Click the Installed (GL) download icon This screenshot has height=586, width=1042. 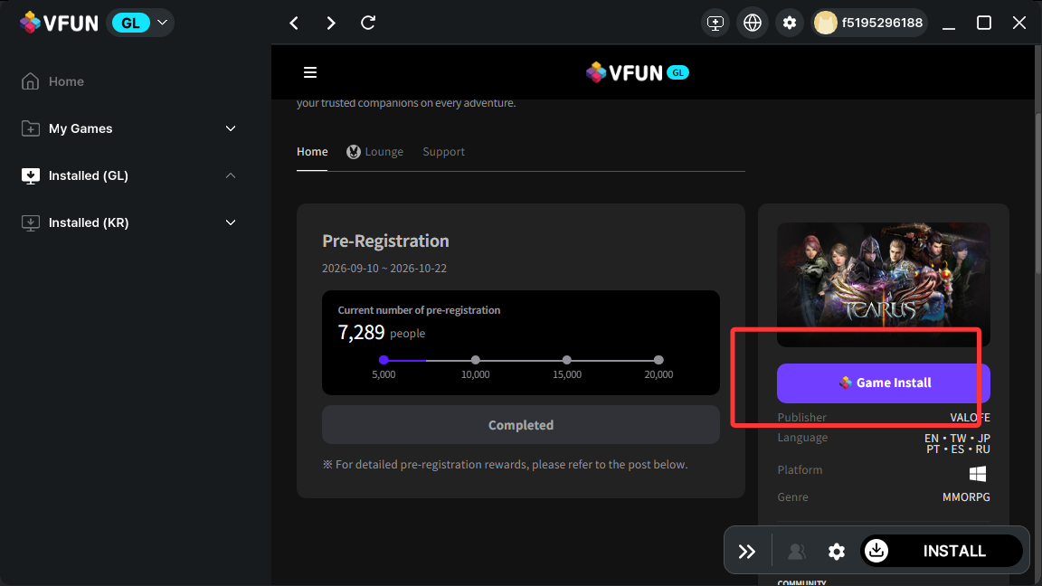coord(30,175)
